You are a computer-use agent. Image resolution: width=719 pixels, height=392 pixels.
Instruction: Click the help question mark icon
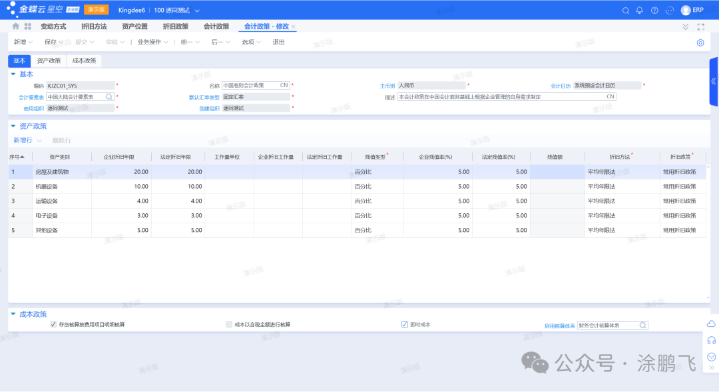coord(654,11)
